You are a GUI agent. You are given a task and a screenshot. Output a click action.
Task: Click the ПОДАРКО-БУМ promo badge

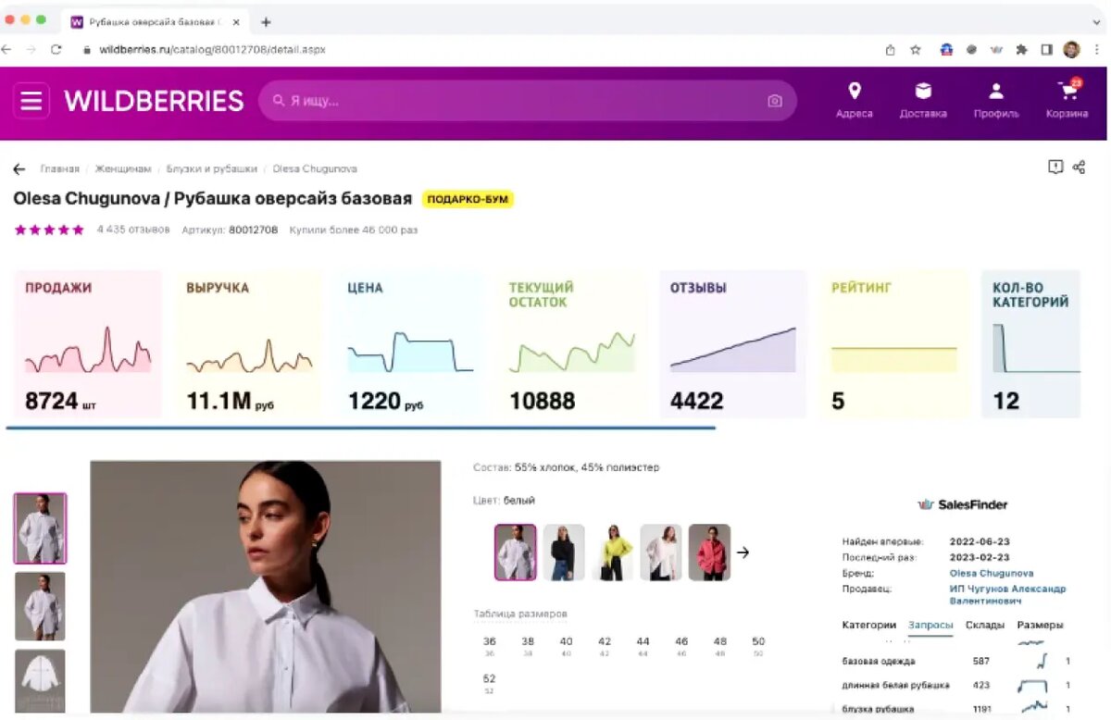(468, 199)
